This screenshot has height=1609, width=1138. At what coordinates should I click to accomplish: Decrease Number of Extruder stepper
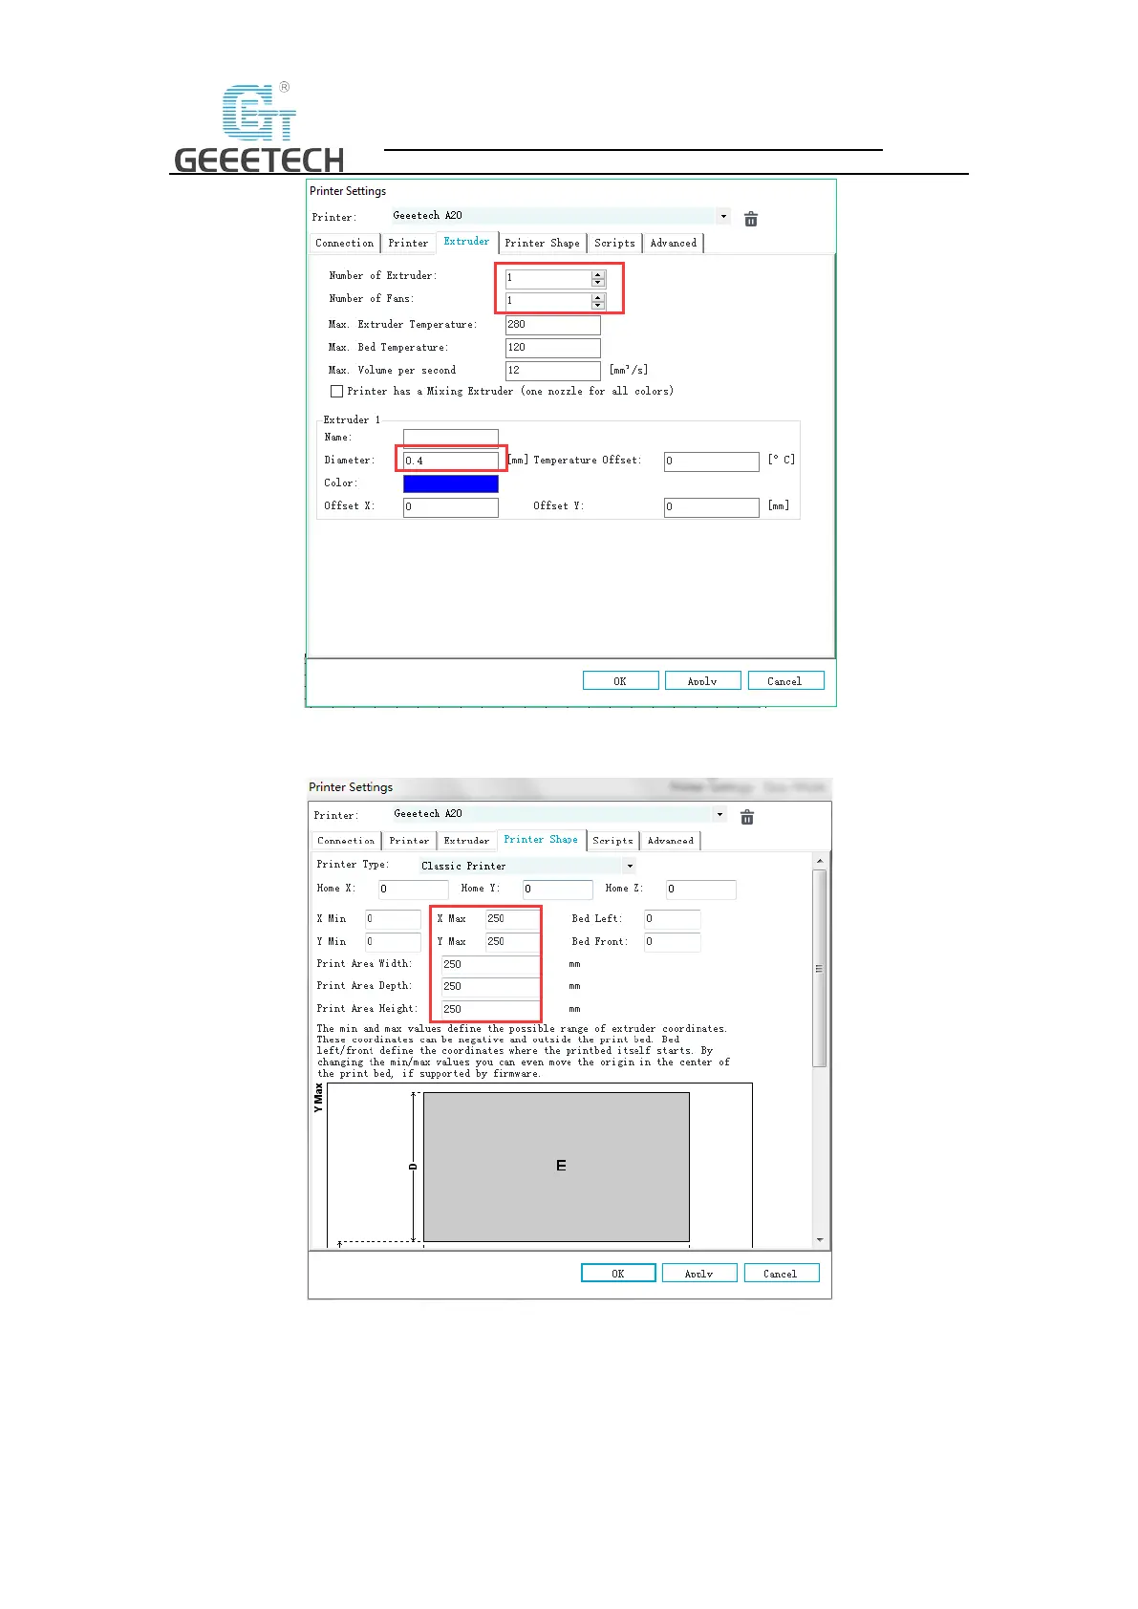(598, 282)
